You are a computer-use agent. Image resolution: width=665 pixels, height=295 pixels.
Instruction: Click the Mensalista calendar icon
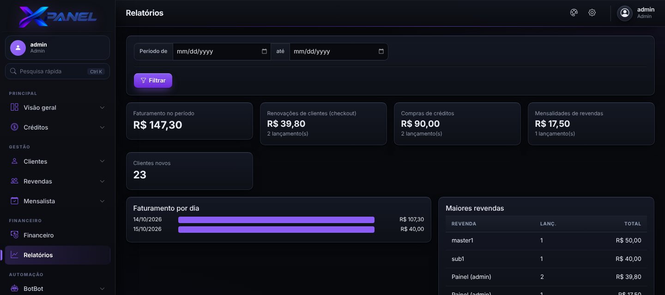pos(14,201)
